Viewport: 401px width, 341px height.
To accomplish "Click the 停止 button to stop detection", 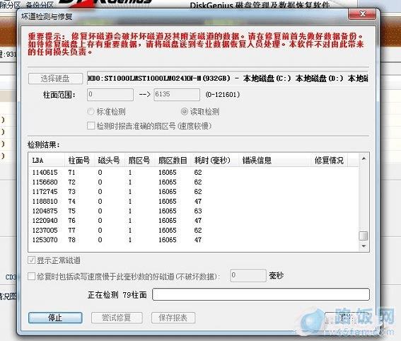I will click(55, 318).
